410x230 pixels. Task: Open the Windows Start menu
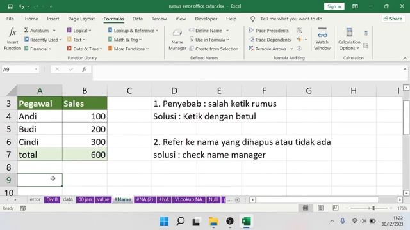164,221
